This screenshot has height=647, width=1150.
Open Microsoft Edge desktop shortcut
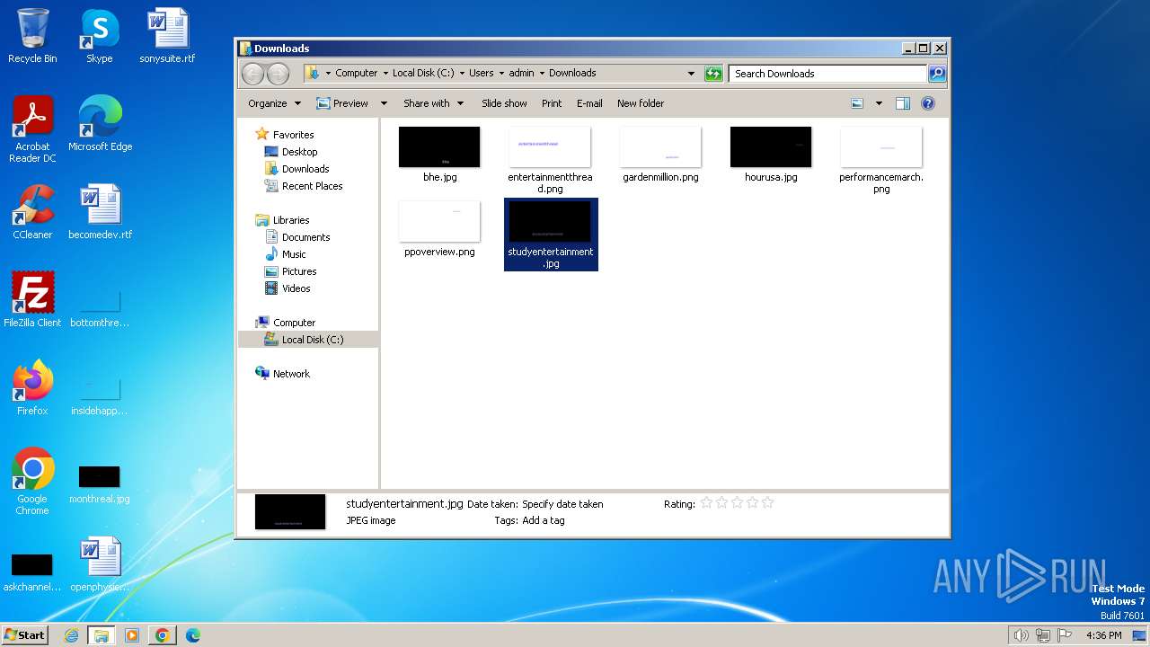(100, 124)
